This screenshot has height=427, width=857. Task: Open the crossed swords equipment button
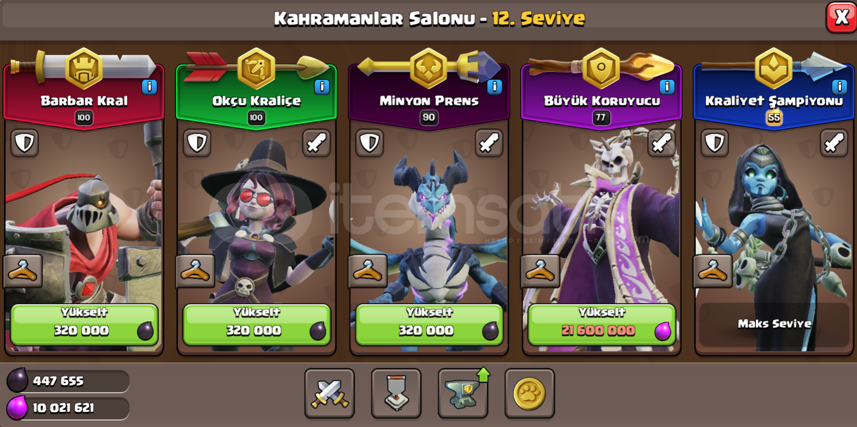(x=329, y=394)
